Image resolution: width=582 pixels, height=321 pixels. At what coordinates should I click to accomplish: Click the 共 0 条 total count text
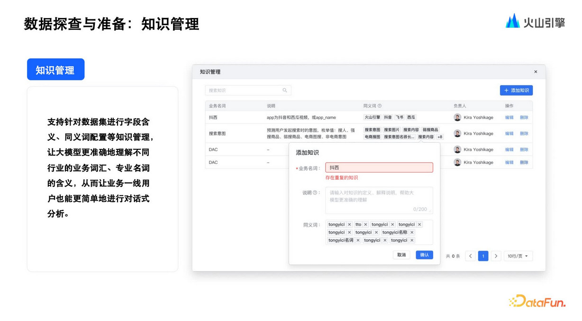click(453, 256)
